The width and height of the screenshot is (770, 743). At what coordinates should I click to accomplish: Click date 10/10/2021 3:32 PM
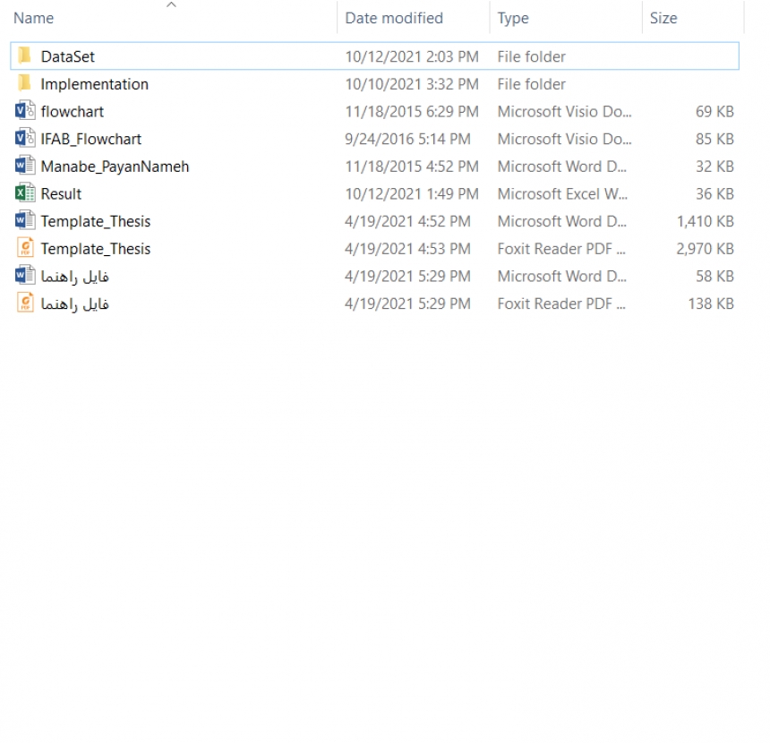pos(412,84)
